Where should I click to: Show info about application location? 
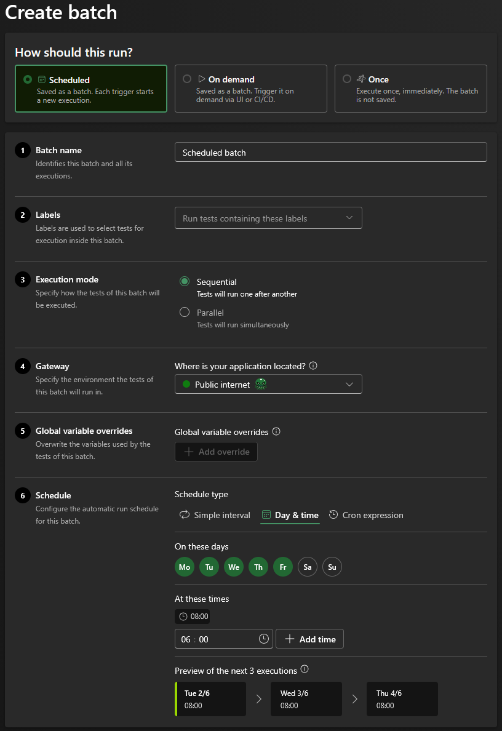tap(313, 365)
